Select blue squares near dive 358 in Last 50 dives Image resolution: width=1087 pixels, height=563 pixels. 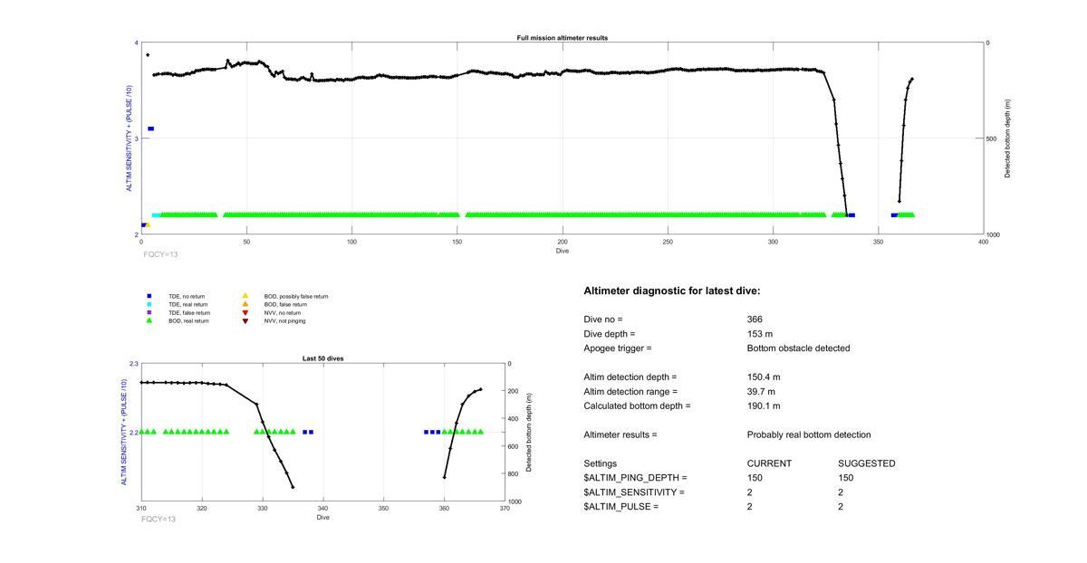pyautogui.click(x=432, y=432)
